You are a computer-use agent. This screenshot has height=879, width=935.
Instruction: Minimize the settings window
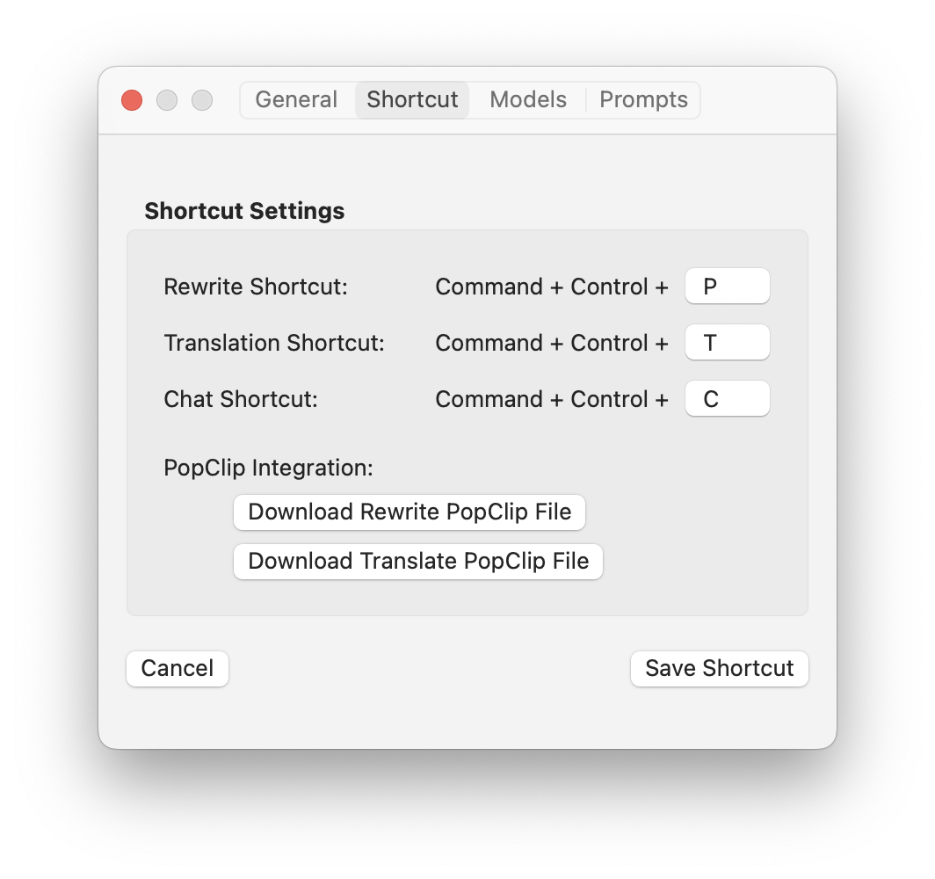coord(167,100)
